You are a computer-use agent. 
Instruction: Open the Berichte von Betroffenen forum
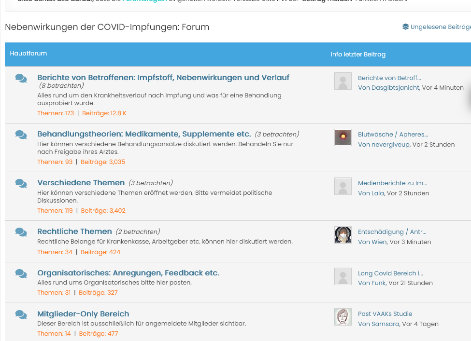coord(163,78)
